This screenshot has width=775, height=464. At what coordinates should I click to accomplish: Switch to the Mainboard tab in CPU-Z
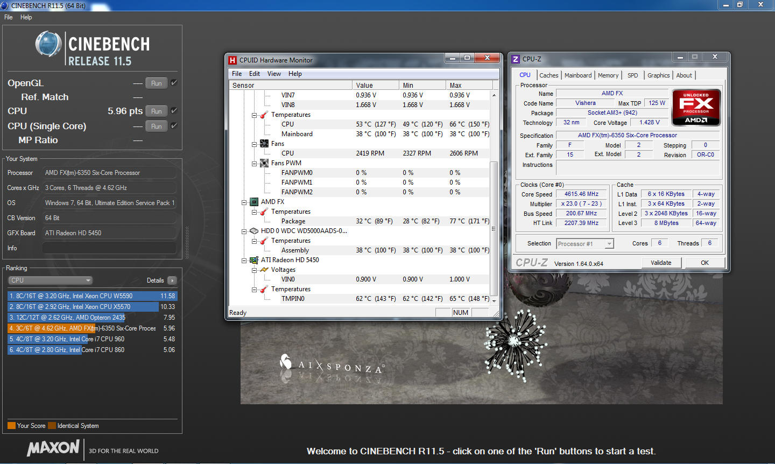tap(578, 75)
